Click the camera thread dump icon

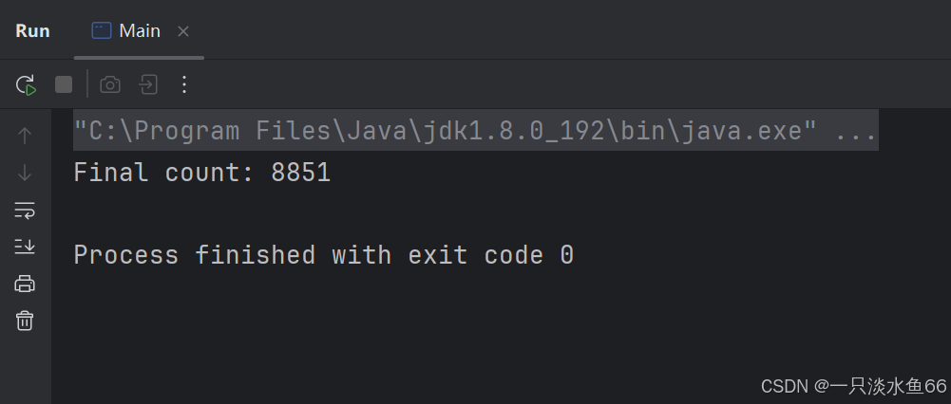click(110, 84)
